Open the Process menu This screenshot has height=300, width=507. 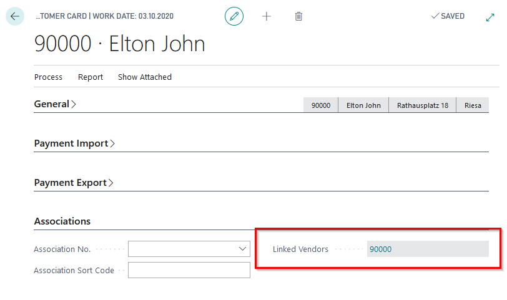(x=48, y=77)
